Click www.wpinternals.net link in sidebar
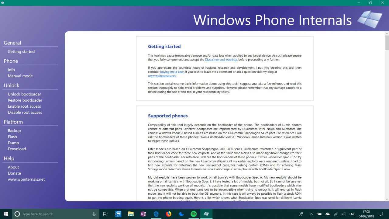This screenshot has width=389, height=219. [x=26, y=179]
